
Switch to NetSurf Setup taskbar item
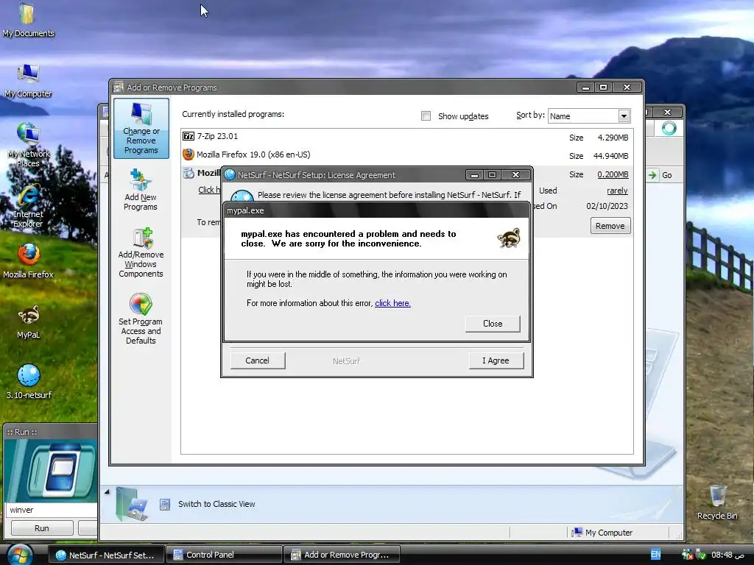click(x=106, y=555)
